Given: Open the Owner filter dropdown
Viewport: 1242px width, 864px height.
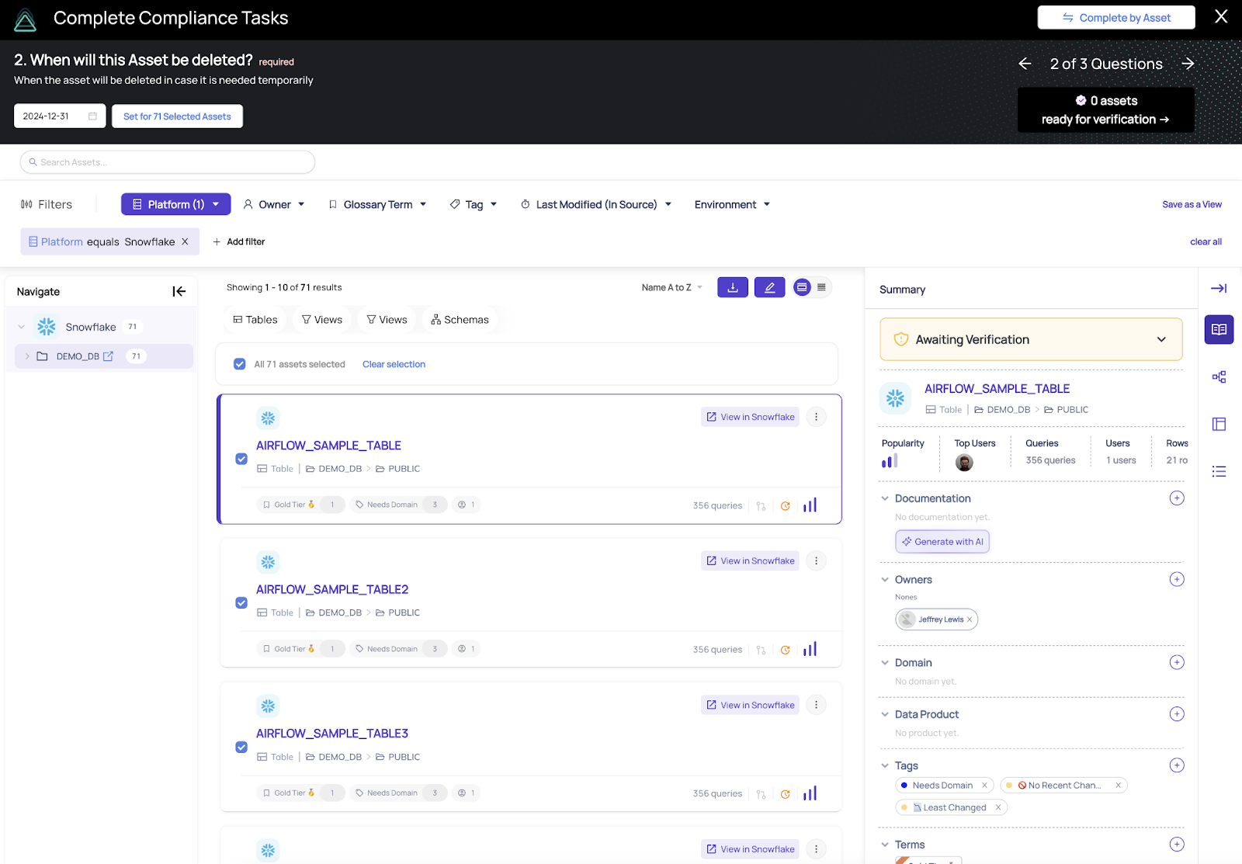Looking at the screenshot, I should click(274, 204).
